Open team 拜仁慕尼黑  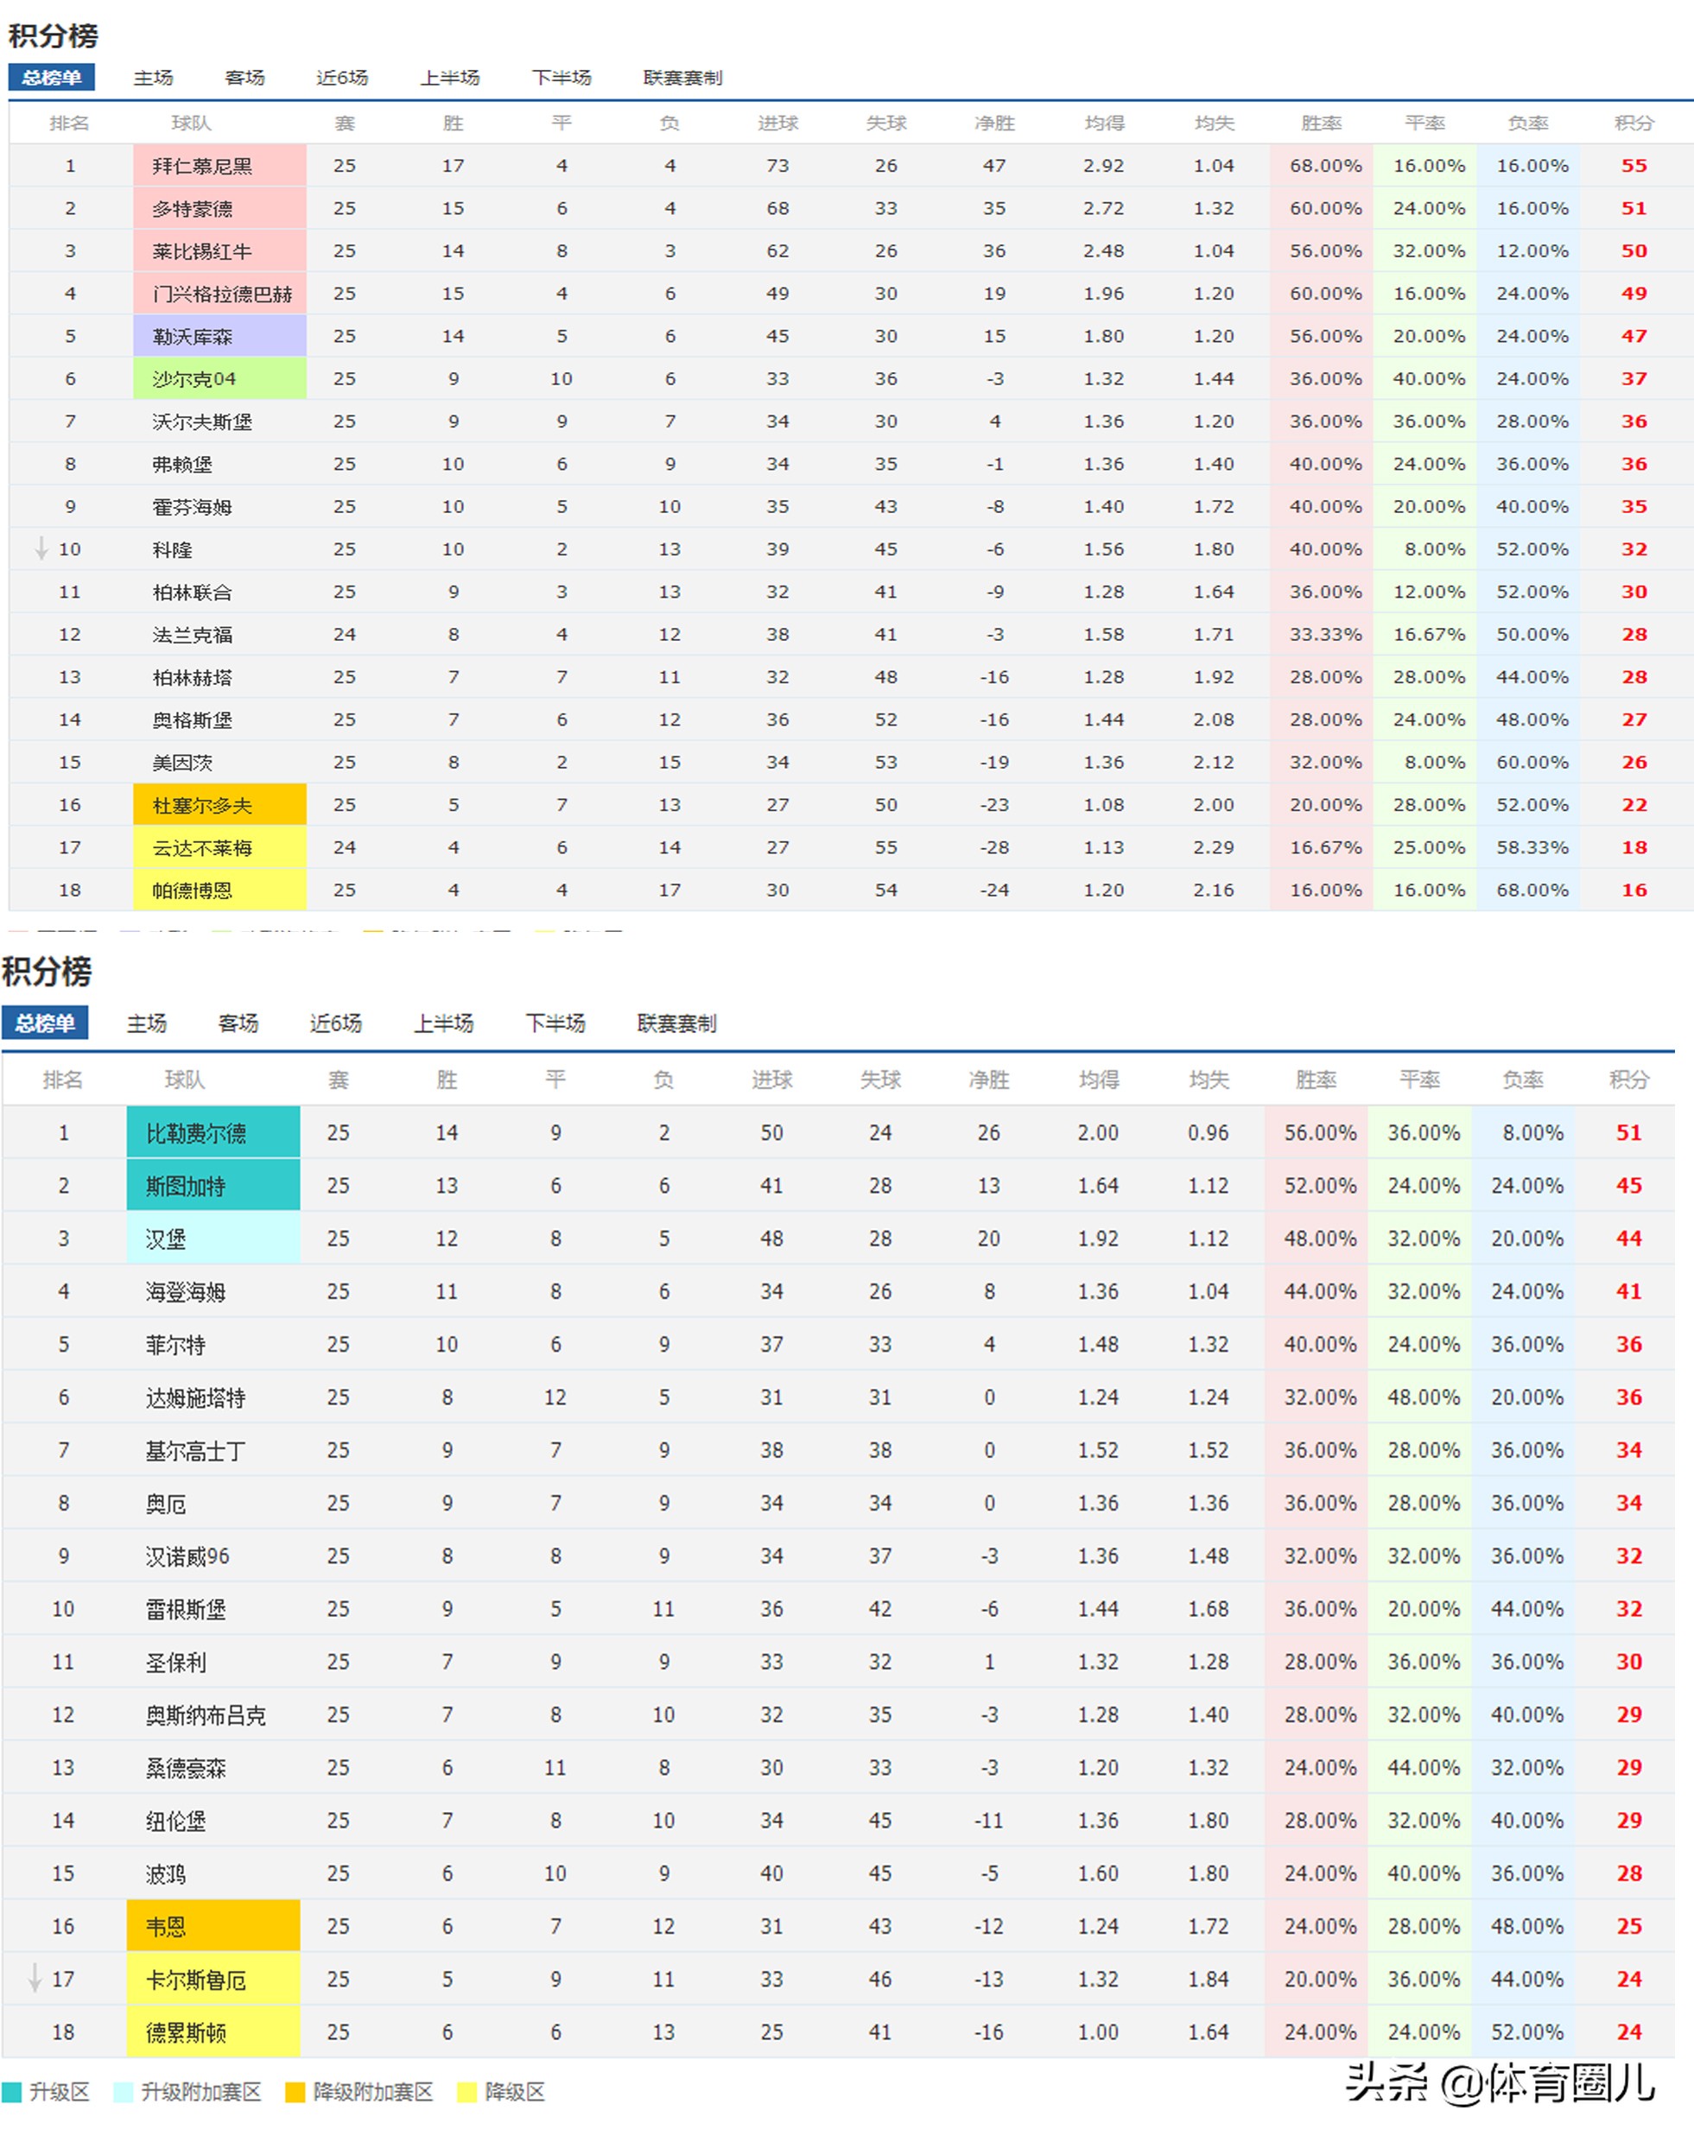coord(202,166)
